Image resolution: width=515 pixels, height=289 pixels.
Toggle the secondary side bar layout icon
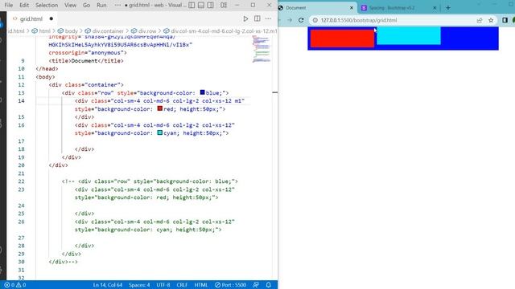point(211,6)
